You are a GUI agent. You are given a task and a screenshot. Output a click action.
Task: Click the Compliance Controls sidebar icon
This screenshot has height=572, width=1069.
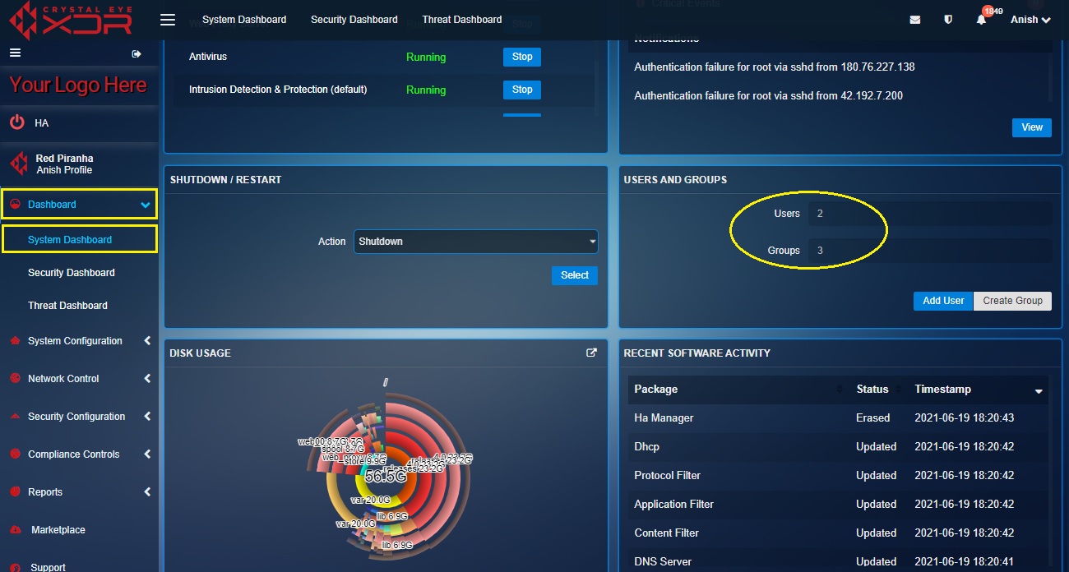click(x=14, y=454)
